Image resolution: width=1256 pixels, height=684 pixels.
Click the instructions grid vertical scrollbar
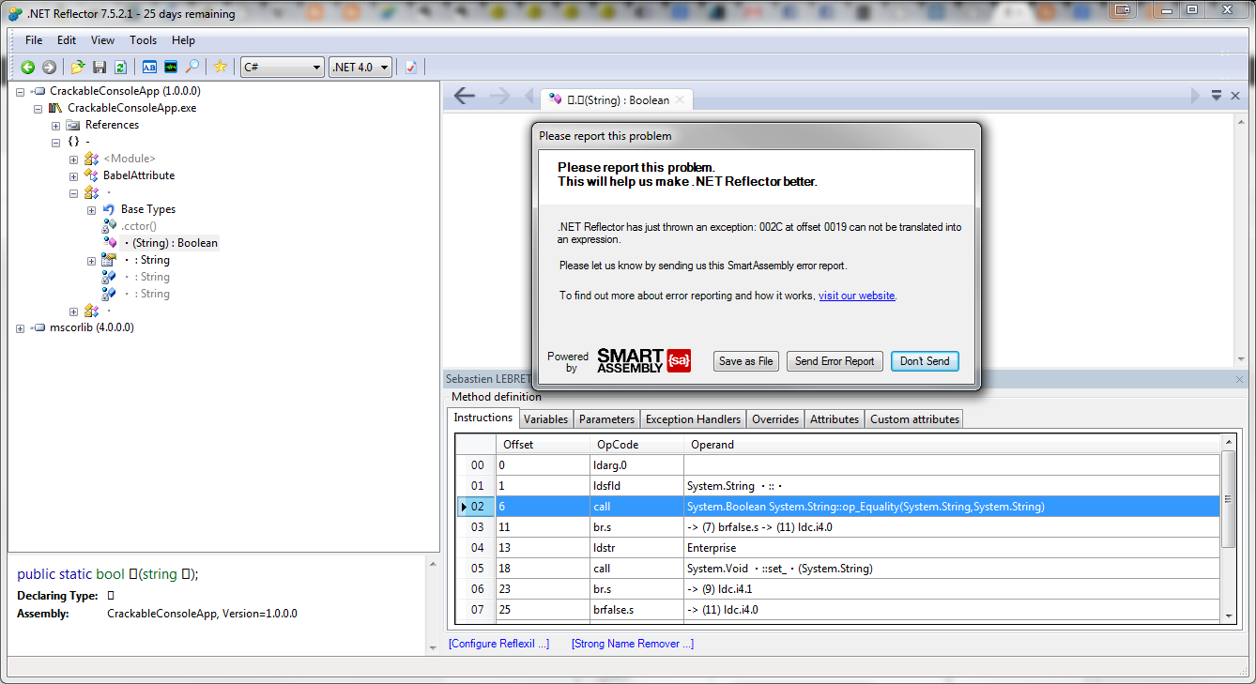tap(1228, 527)
